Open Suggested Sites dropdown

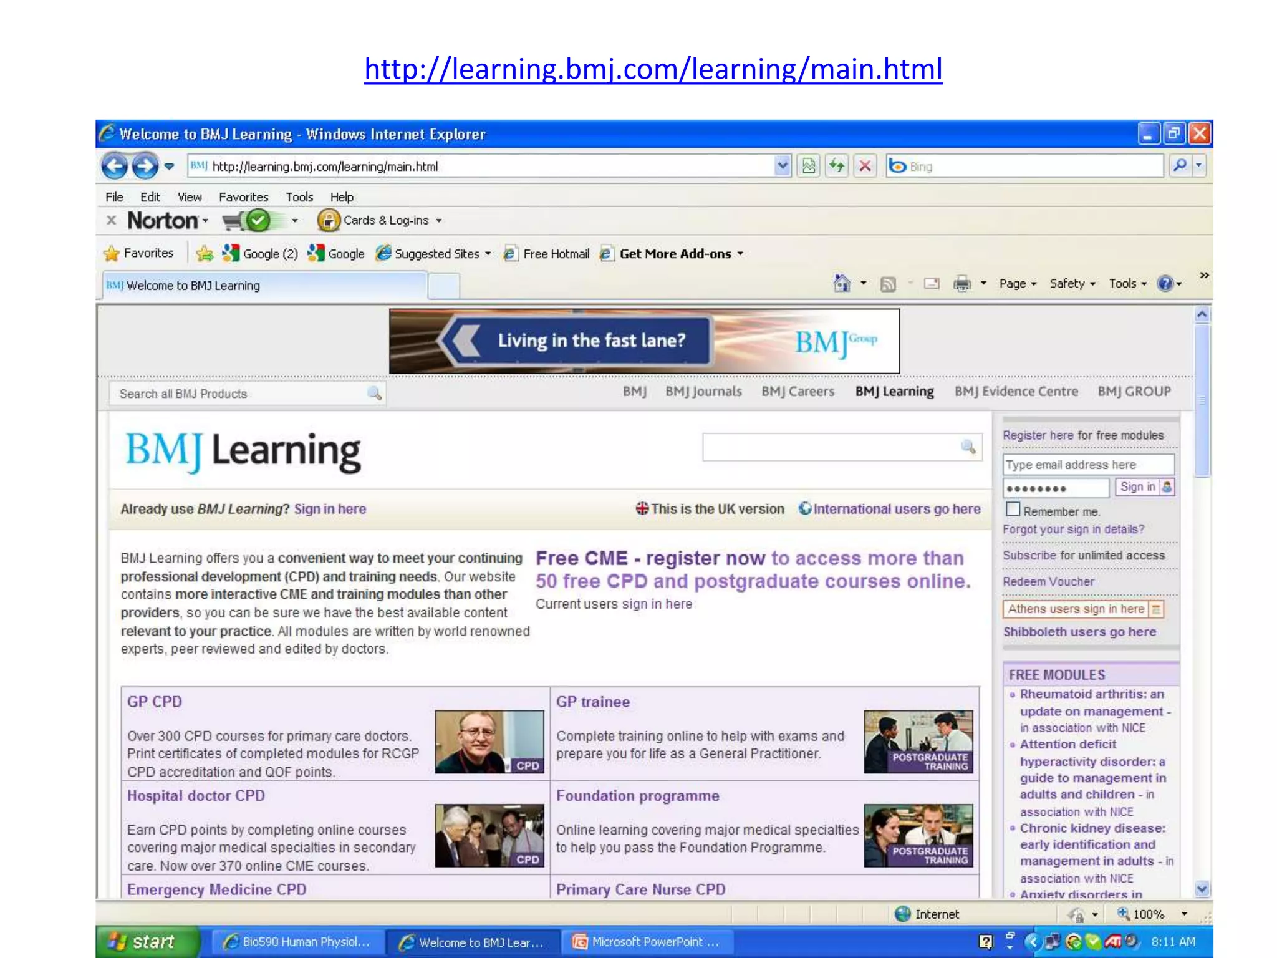pyautogui.click(x=488, y=254)
